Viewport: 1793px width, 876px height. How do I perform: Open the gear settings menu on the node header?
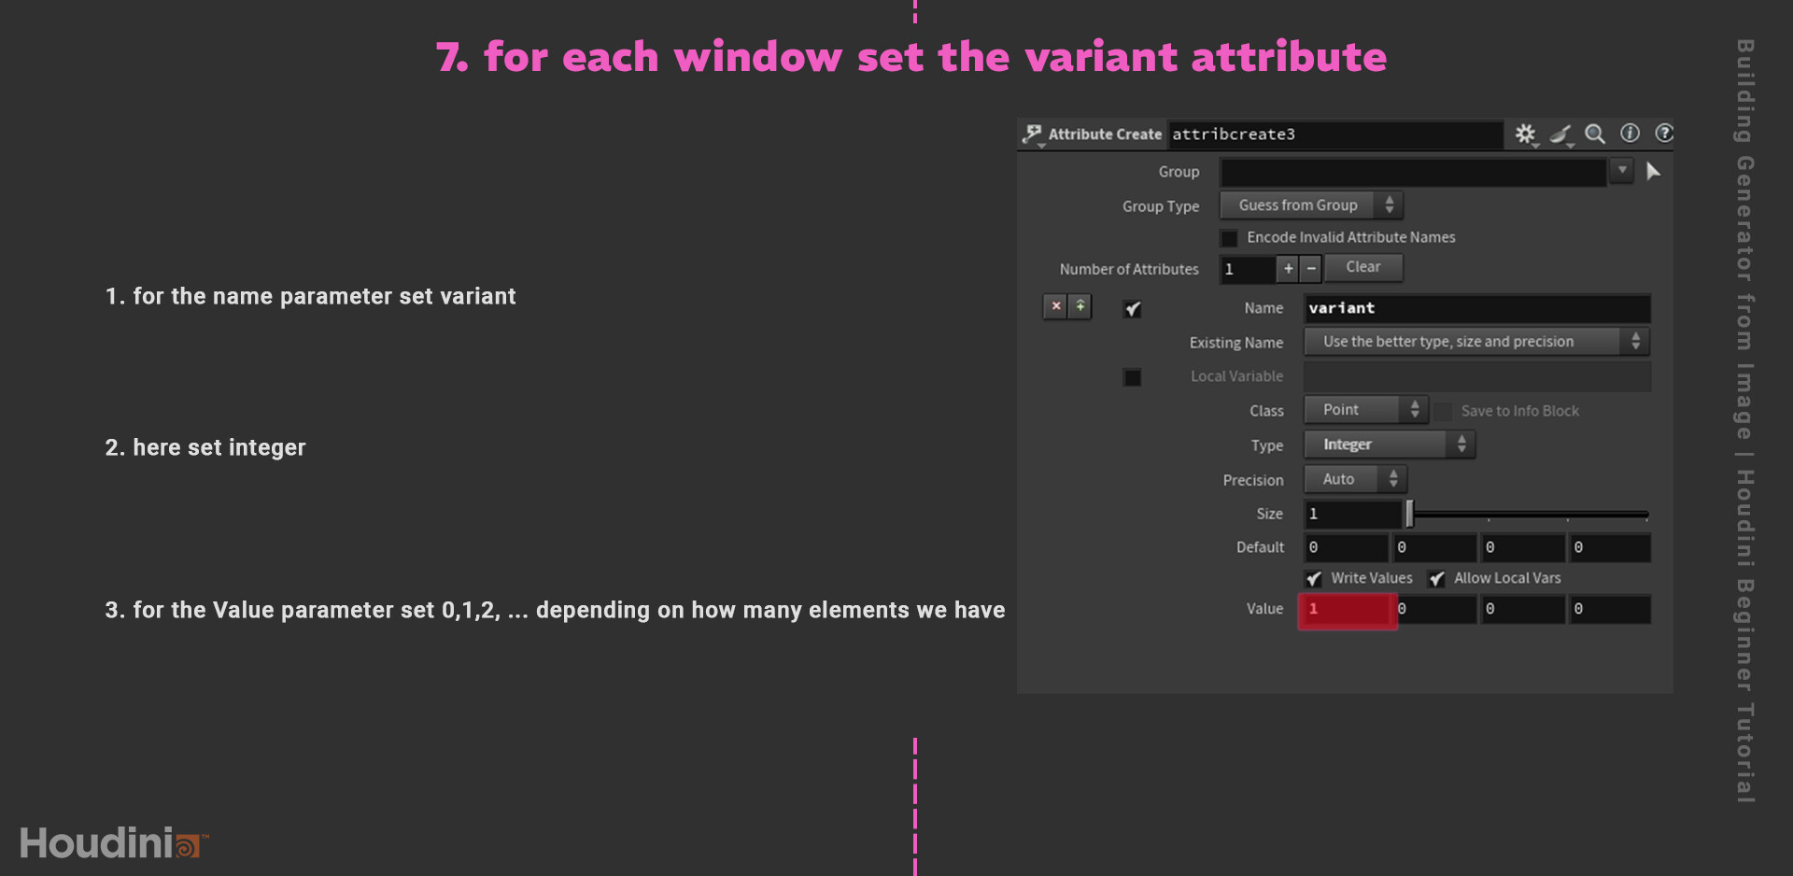[1525, 134]
